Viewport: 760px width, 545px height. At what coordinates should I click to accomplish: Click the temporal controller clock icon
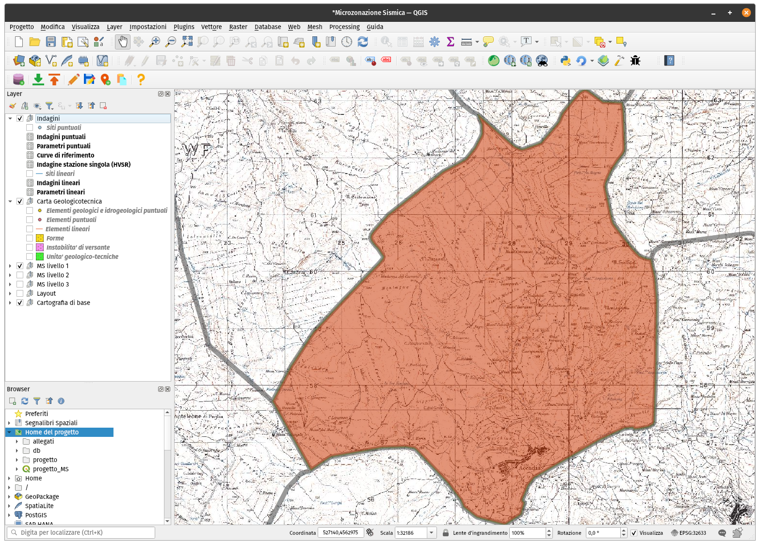tap(347, 42)
